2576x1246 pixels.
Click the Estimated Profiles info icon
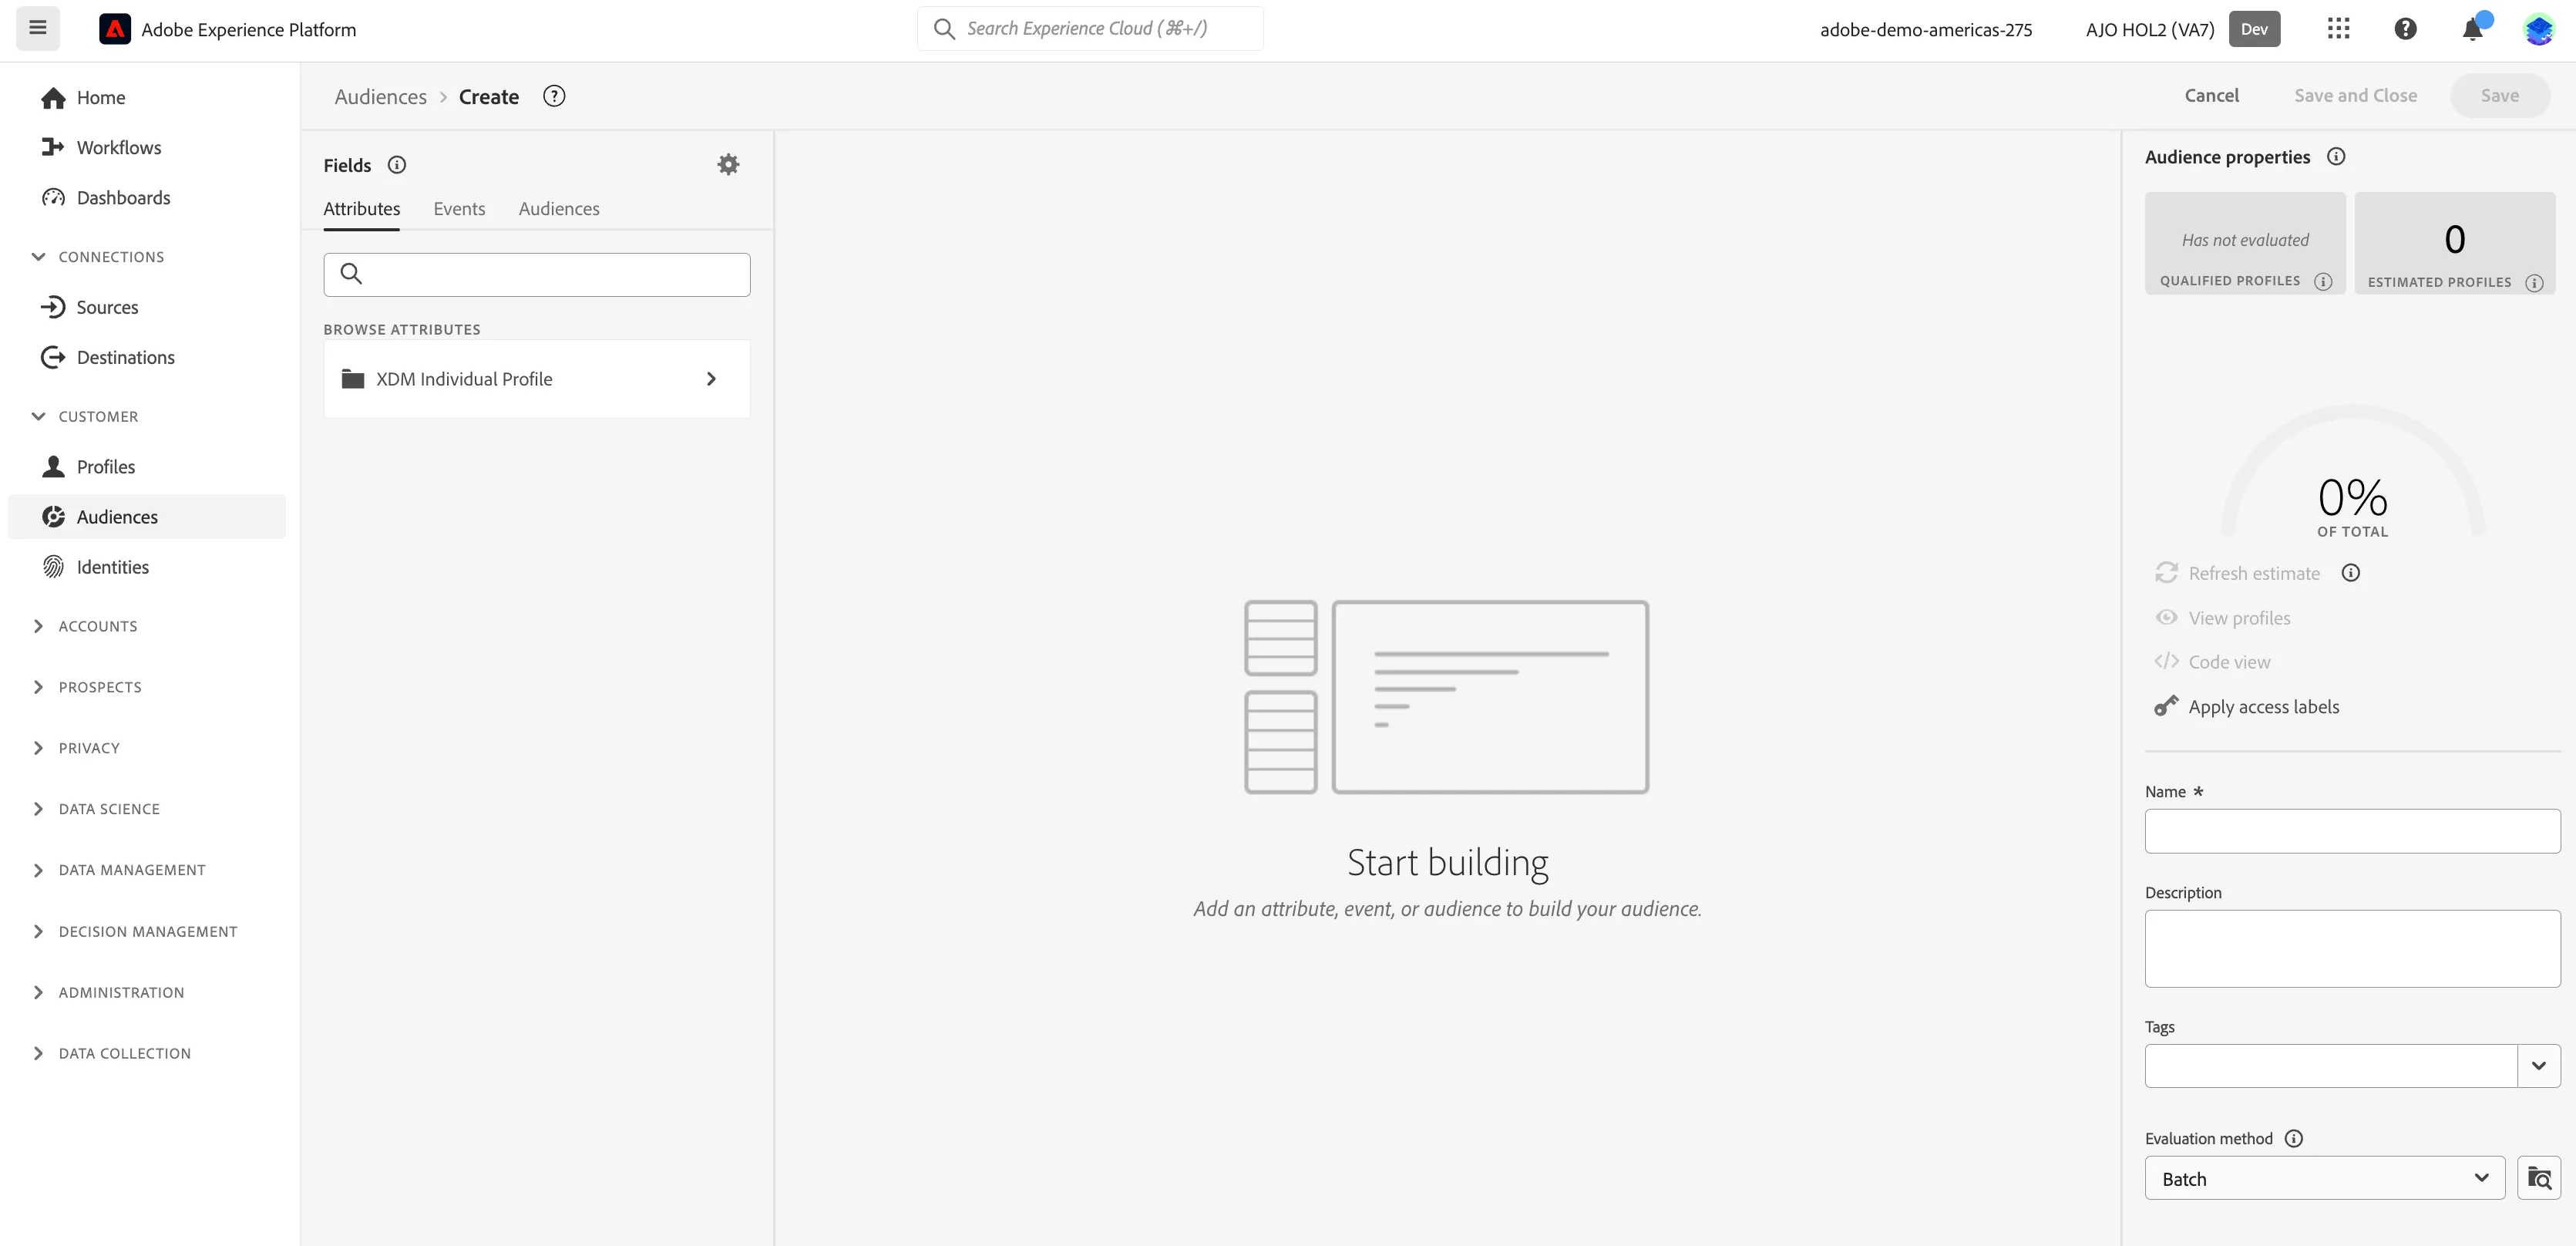[2534, 283]
